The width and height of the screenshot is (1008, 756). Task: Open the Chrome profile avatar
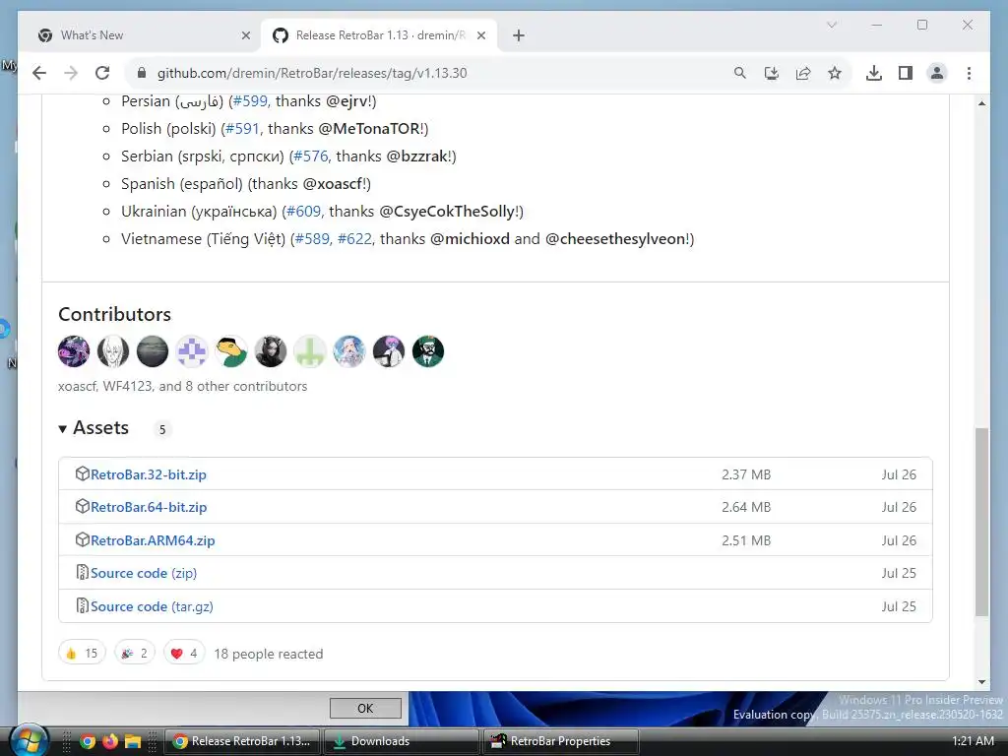click(x=937, y=73)
